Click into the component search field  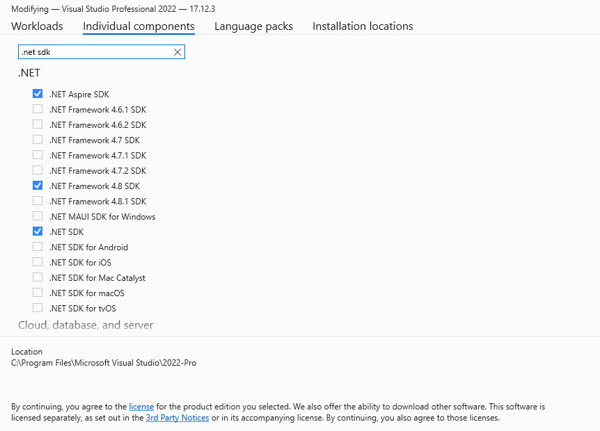point(94,52)
